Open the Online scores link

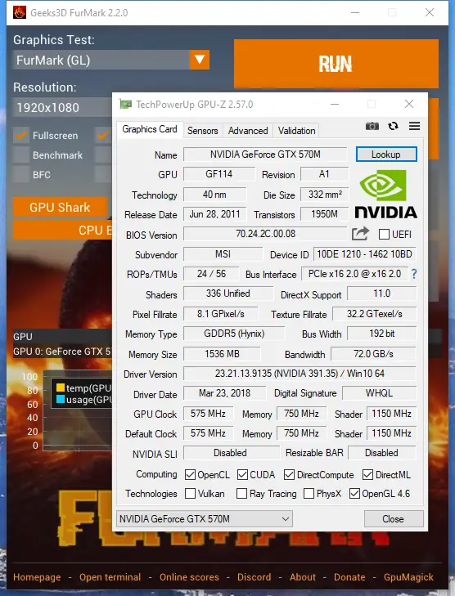click(189, 577)
